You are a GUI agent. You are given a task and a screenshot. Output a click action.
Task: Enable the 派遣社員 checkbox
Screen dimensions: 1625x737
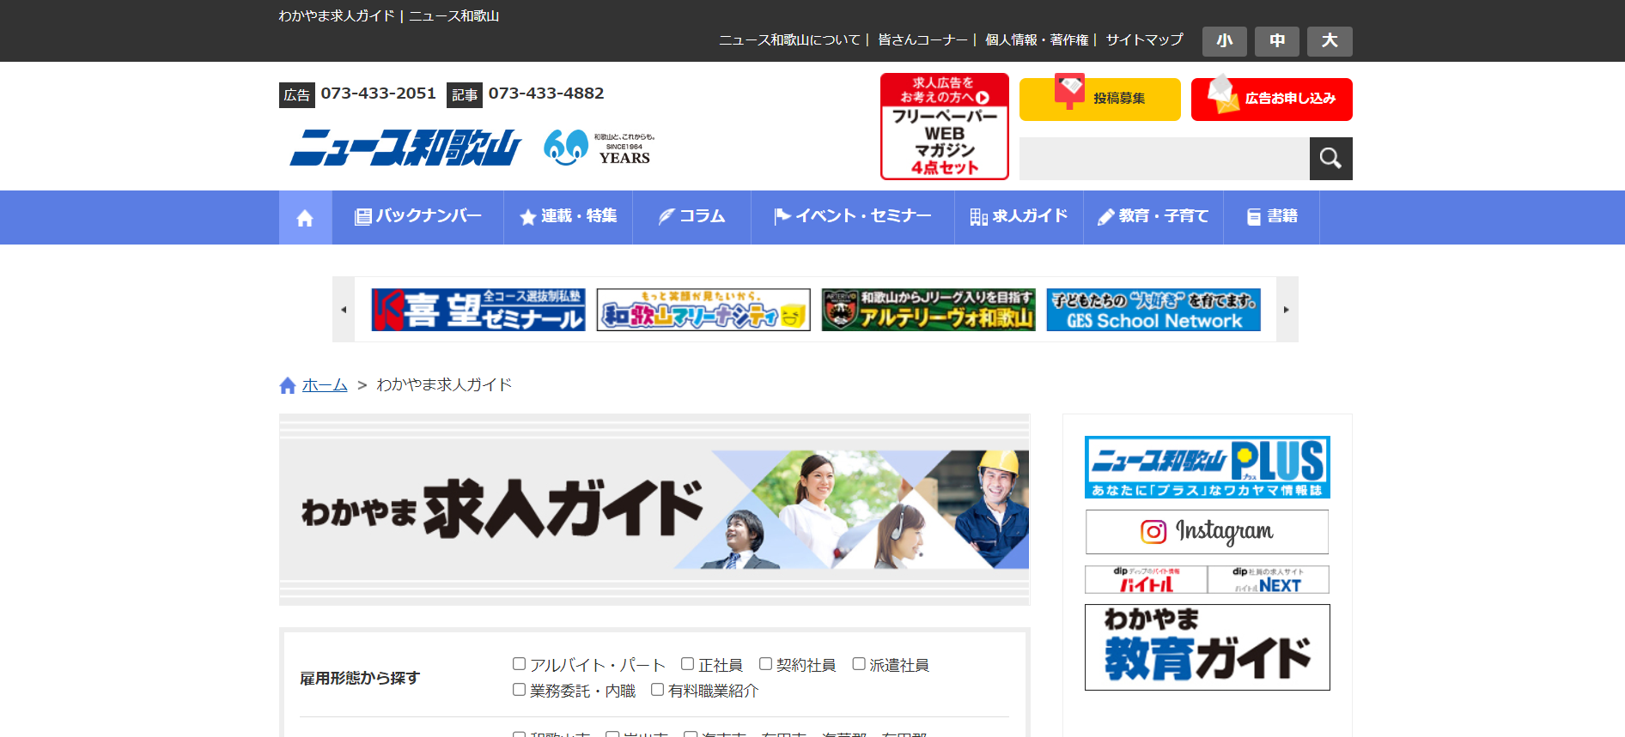858,664
